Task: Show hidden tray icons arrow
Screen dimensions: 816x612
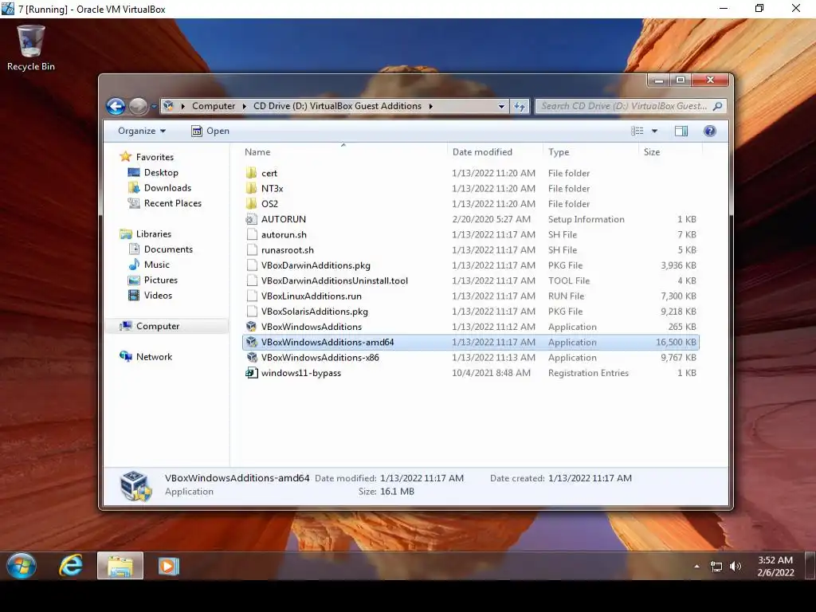Action: (696, 567)
